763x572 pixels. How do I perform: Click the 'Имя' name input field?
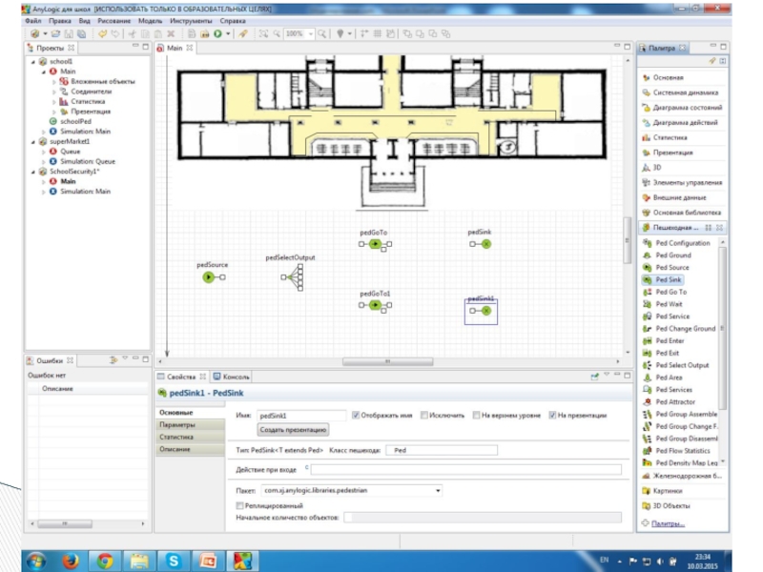coord(300,416)
